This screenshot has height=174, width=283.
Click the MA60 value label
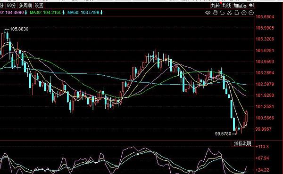(x=83, y=13)
